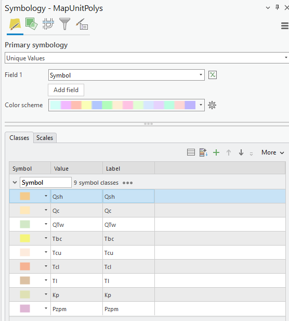Open the Unique Values symbology type dropdown
Image resolution: width=289 pixels, height=321 pixels.
tap(147, 58)
